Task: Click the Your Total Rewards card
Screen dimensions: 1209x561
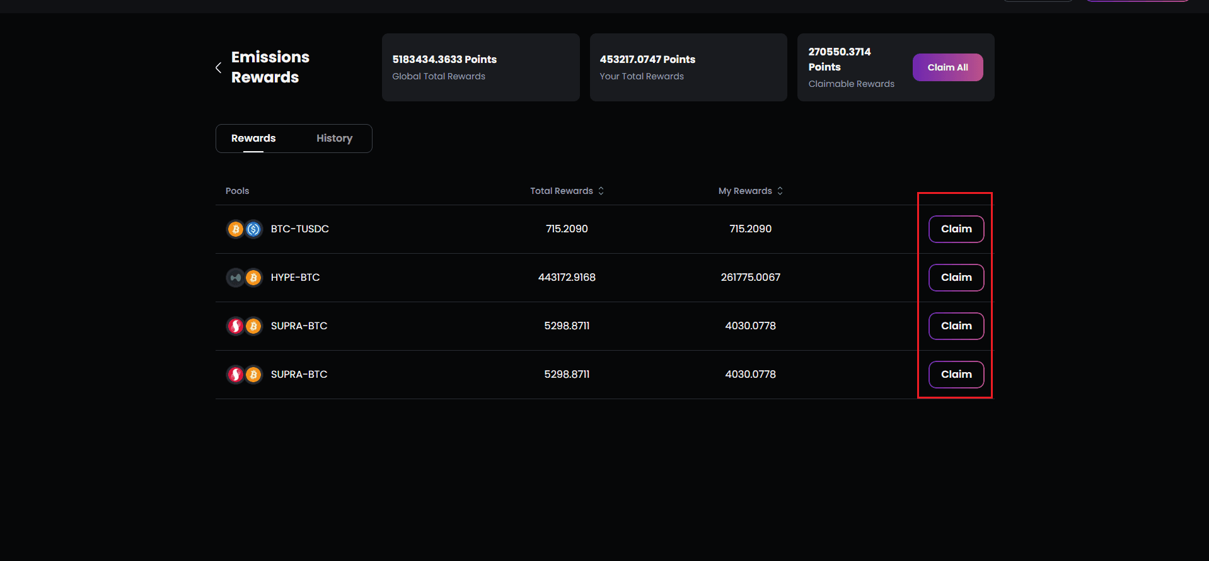Action: (x=688, y=67)
